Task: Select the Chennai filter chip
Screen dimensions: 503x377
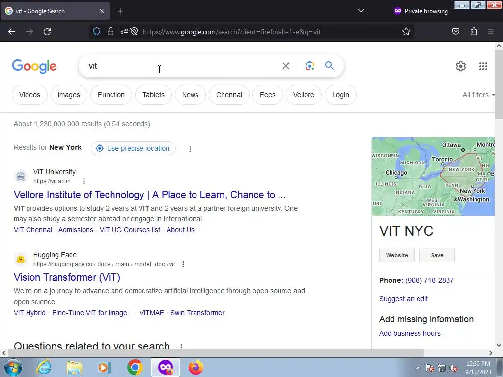Action: coord(229,95)
